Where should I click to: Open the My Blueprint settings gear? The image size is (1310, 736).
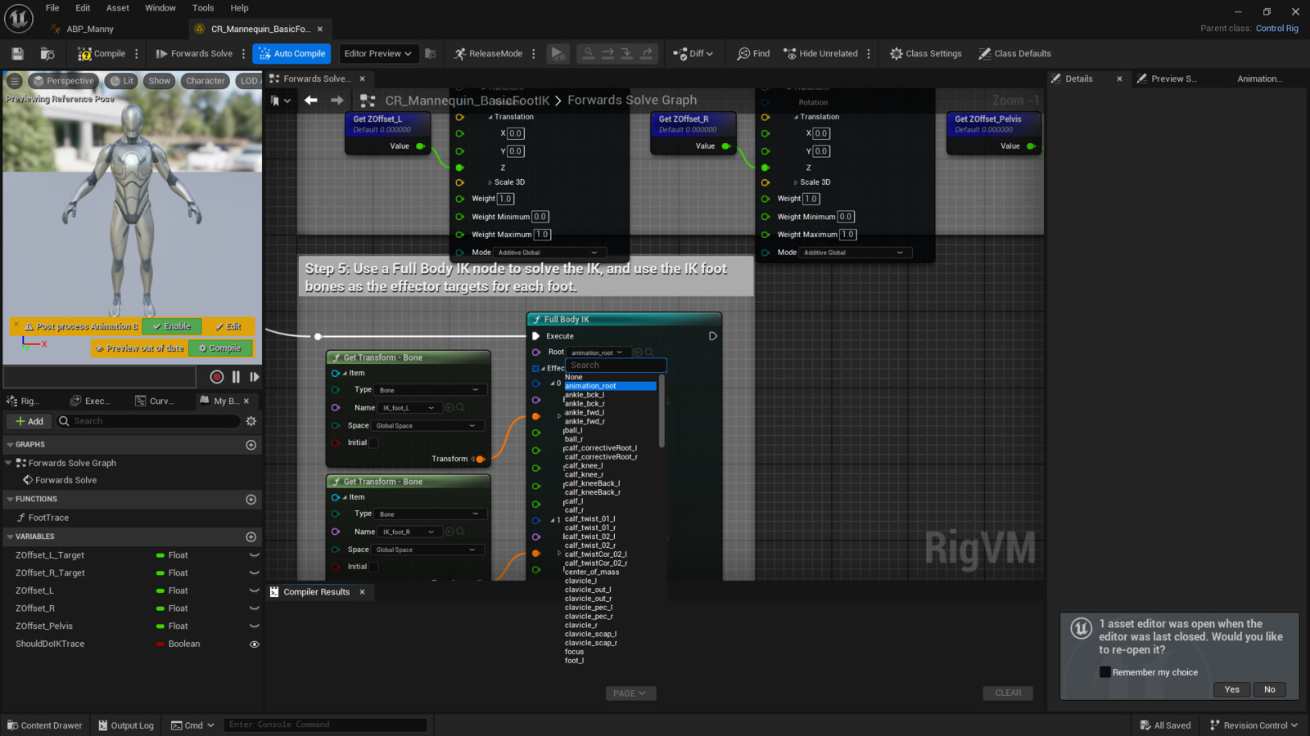point(251,421)
